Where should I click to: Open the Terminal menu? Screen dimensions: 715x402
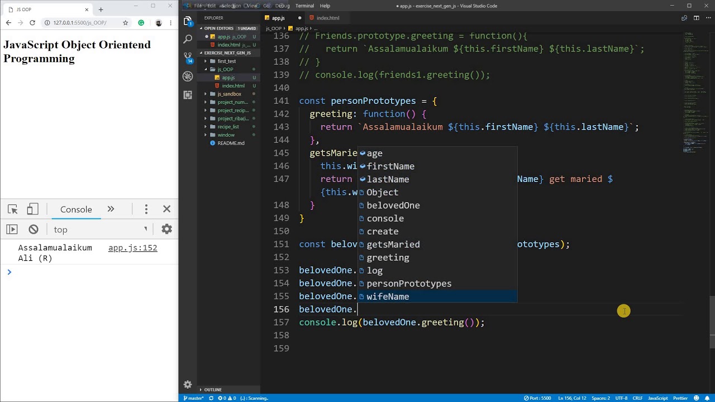[x=304, y=6]
